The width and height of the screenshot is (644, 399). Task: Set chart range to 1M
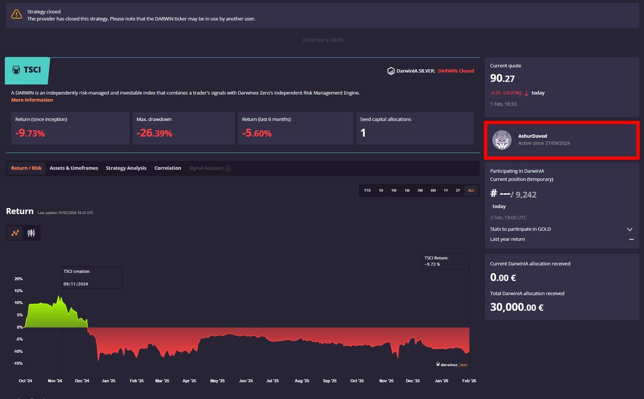click(407, 190)
